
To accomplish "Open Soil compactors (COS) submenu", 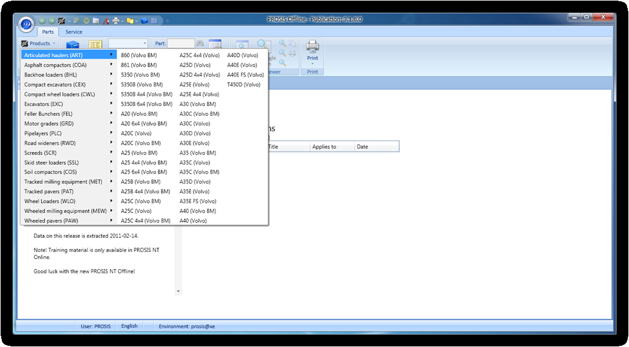I will (69, 172).
